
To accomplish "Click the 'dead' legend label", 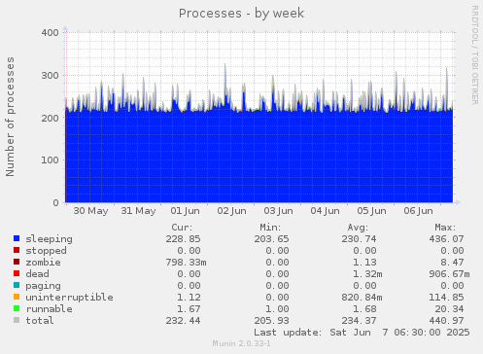I will point(37,274).
